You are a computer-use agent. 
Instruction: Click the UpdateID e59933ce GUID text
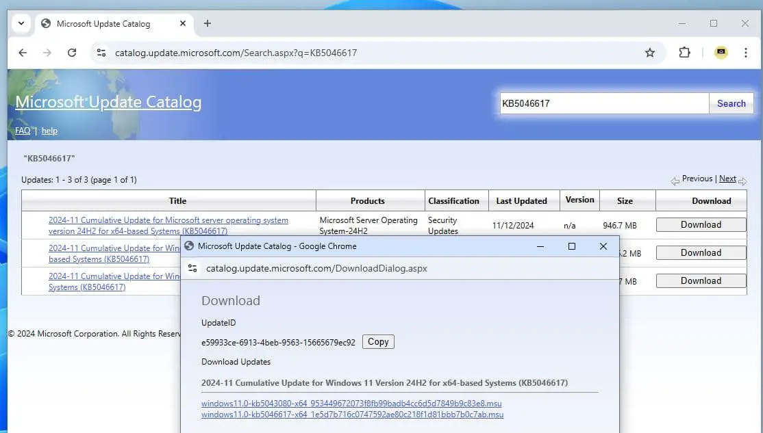click(x=278, y=343)
